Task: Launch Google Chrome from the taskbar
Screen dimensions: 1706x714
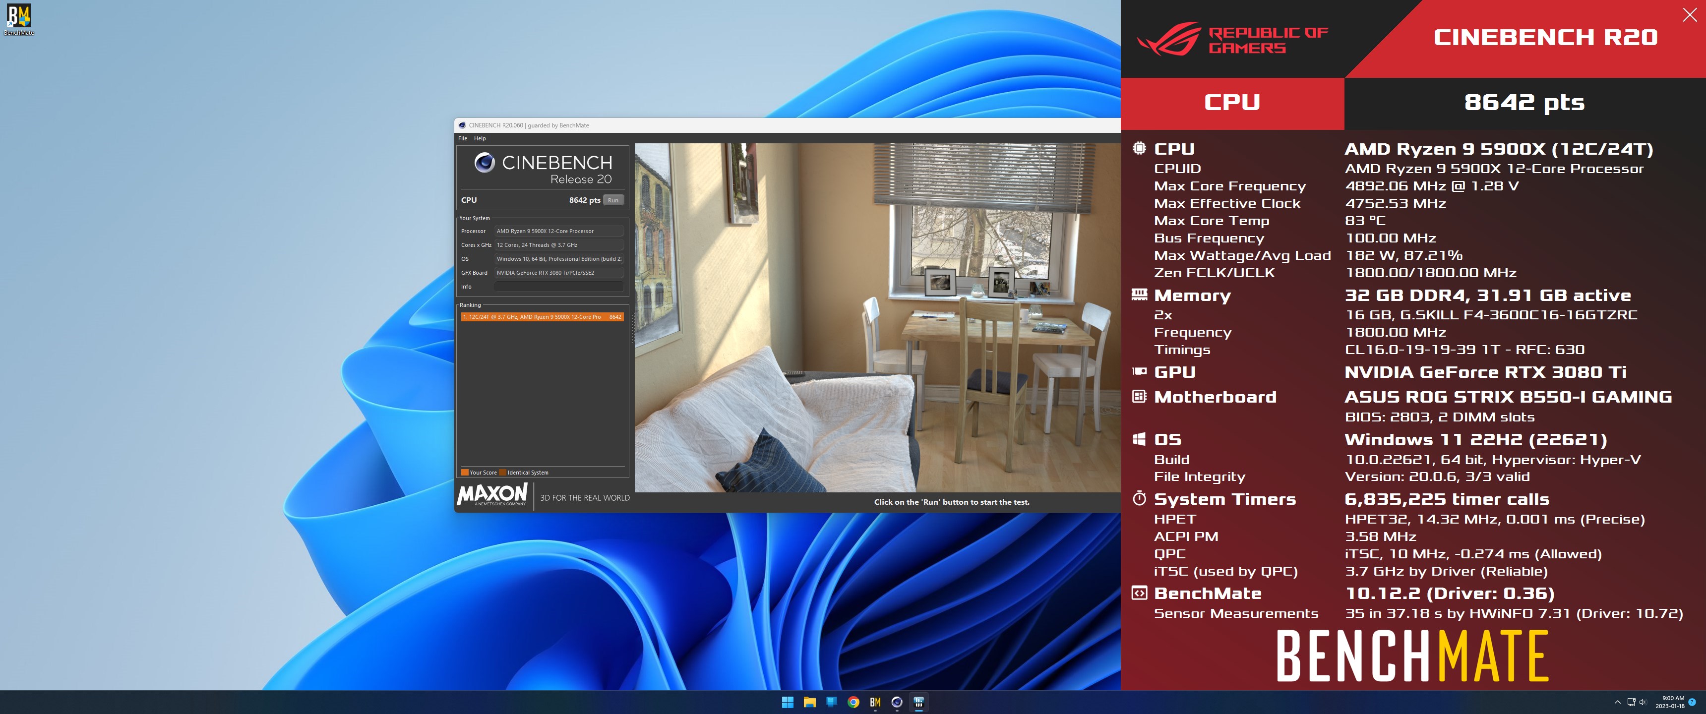Action: click(853, 702)
